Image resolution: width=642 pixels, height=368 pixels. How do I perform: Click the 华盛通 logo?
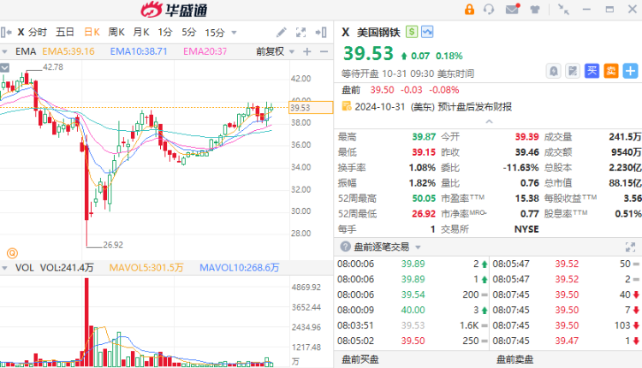[174, 9]
